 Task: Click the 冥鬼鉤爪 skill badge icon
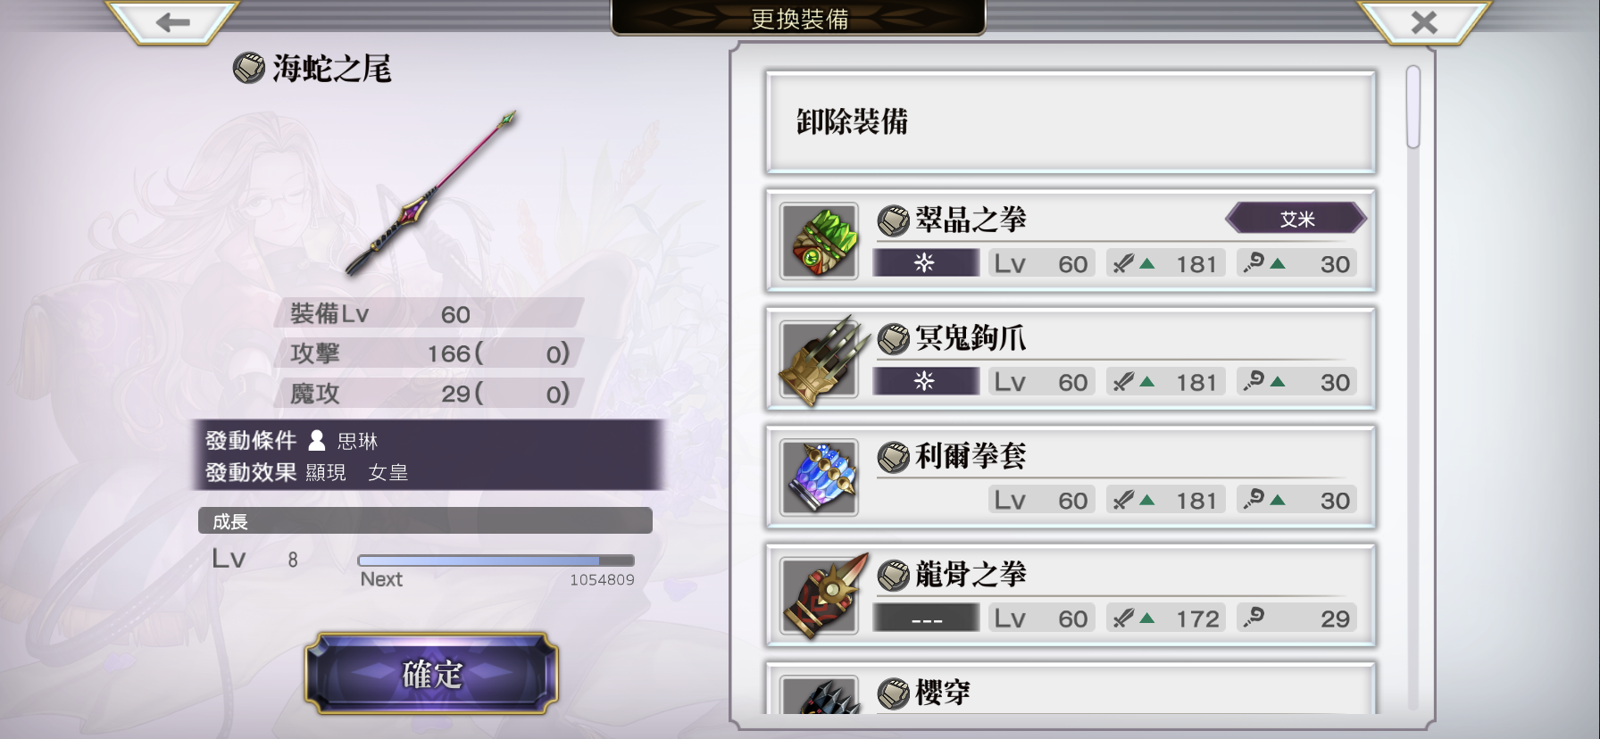(x=926, y=381)
